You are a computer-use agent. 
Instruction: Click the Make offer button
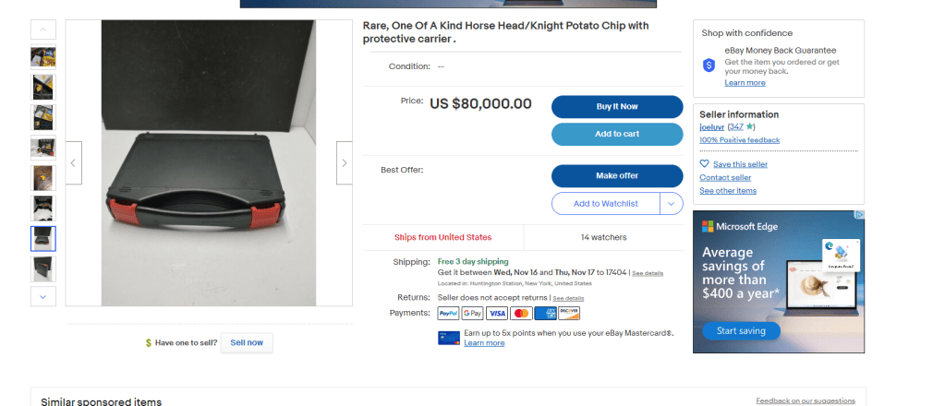(616, 175)
